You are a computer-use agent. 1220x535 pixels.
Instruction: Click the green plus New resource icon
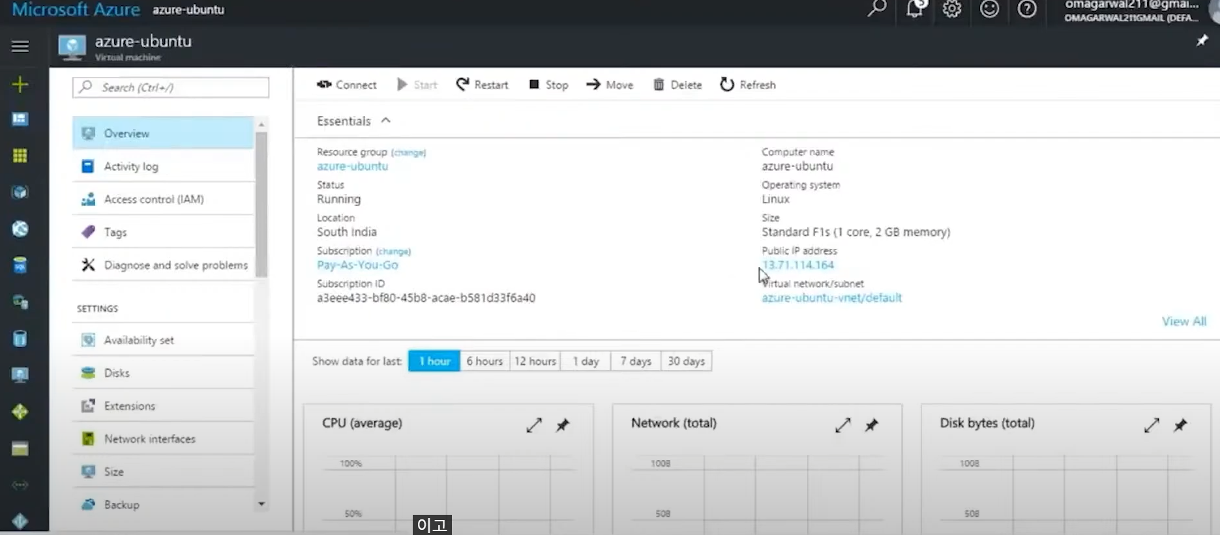click(20, 84)
